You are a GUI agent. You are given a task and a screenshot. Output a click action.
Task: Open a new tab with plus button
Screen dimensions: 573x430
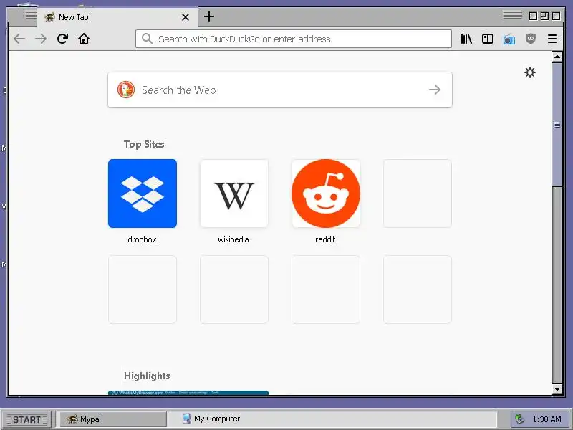pyautogui.click(x=209, y=16)
